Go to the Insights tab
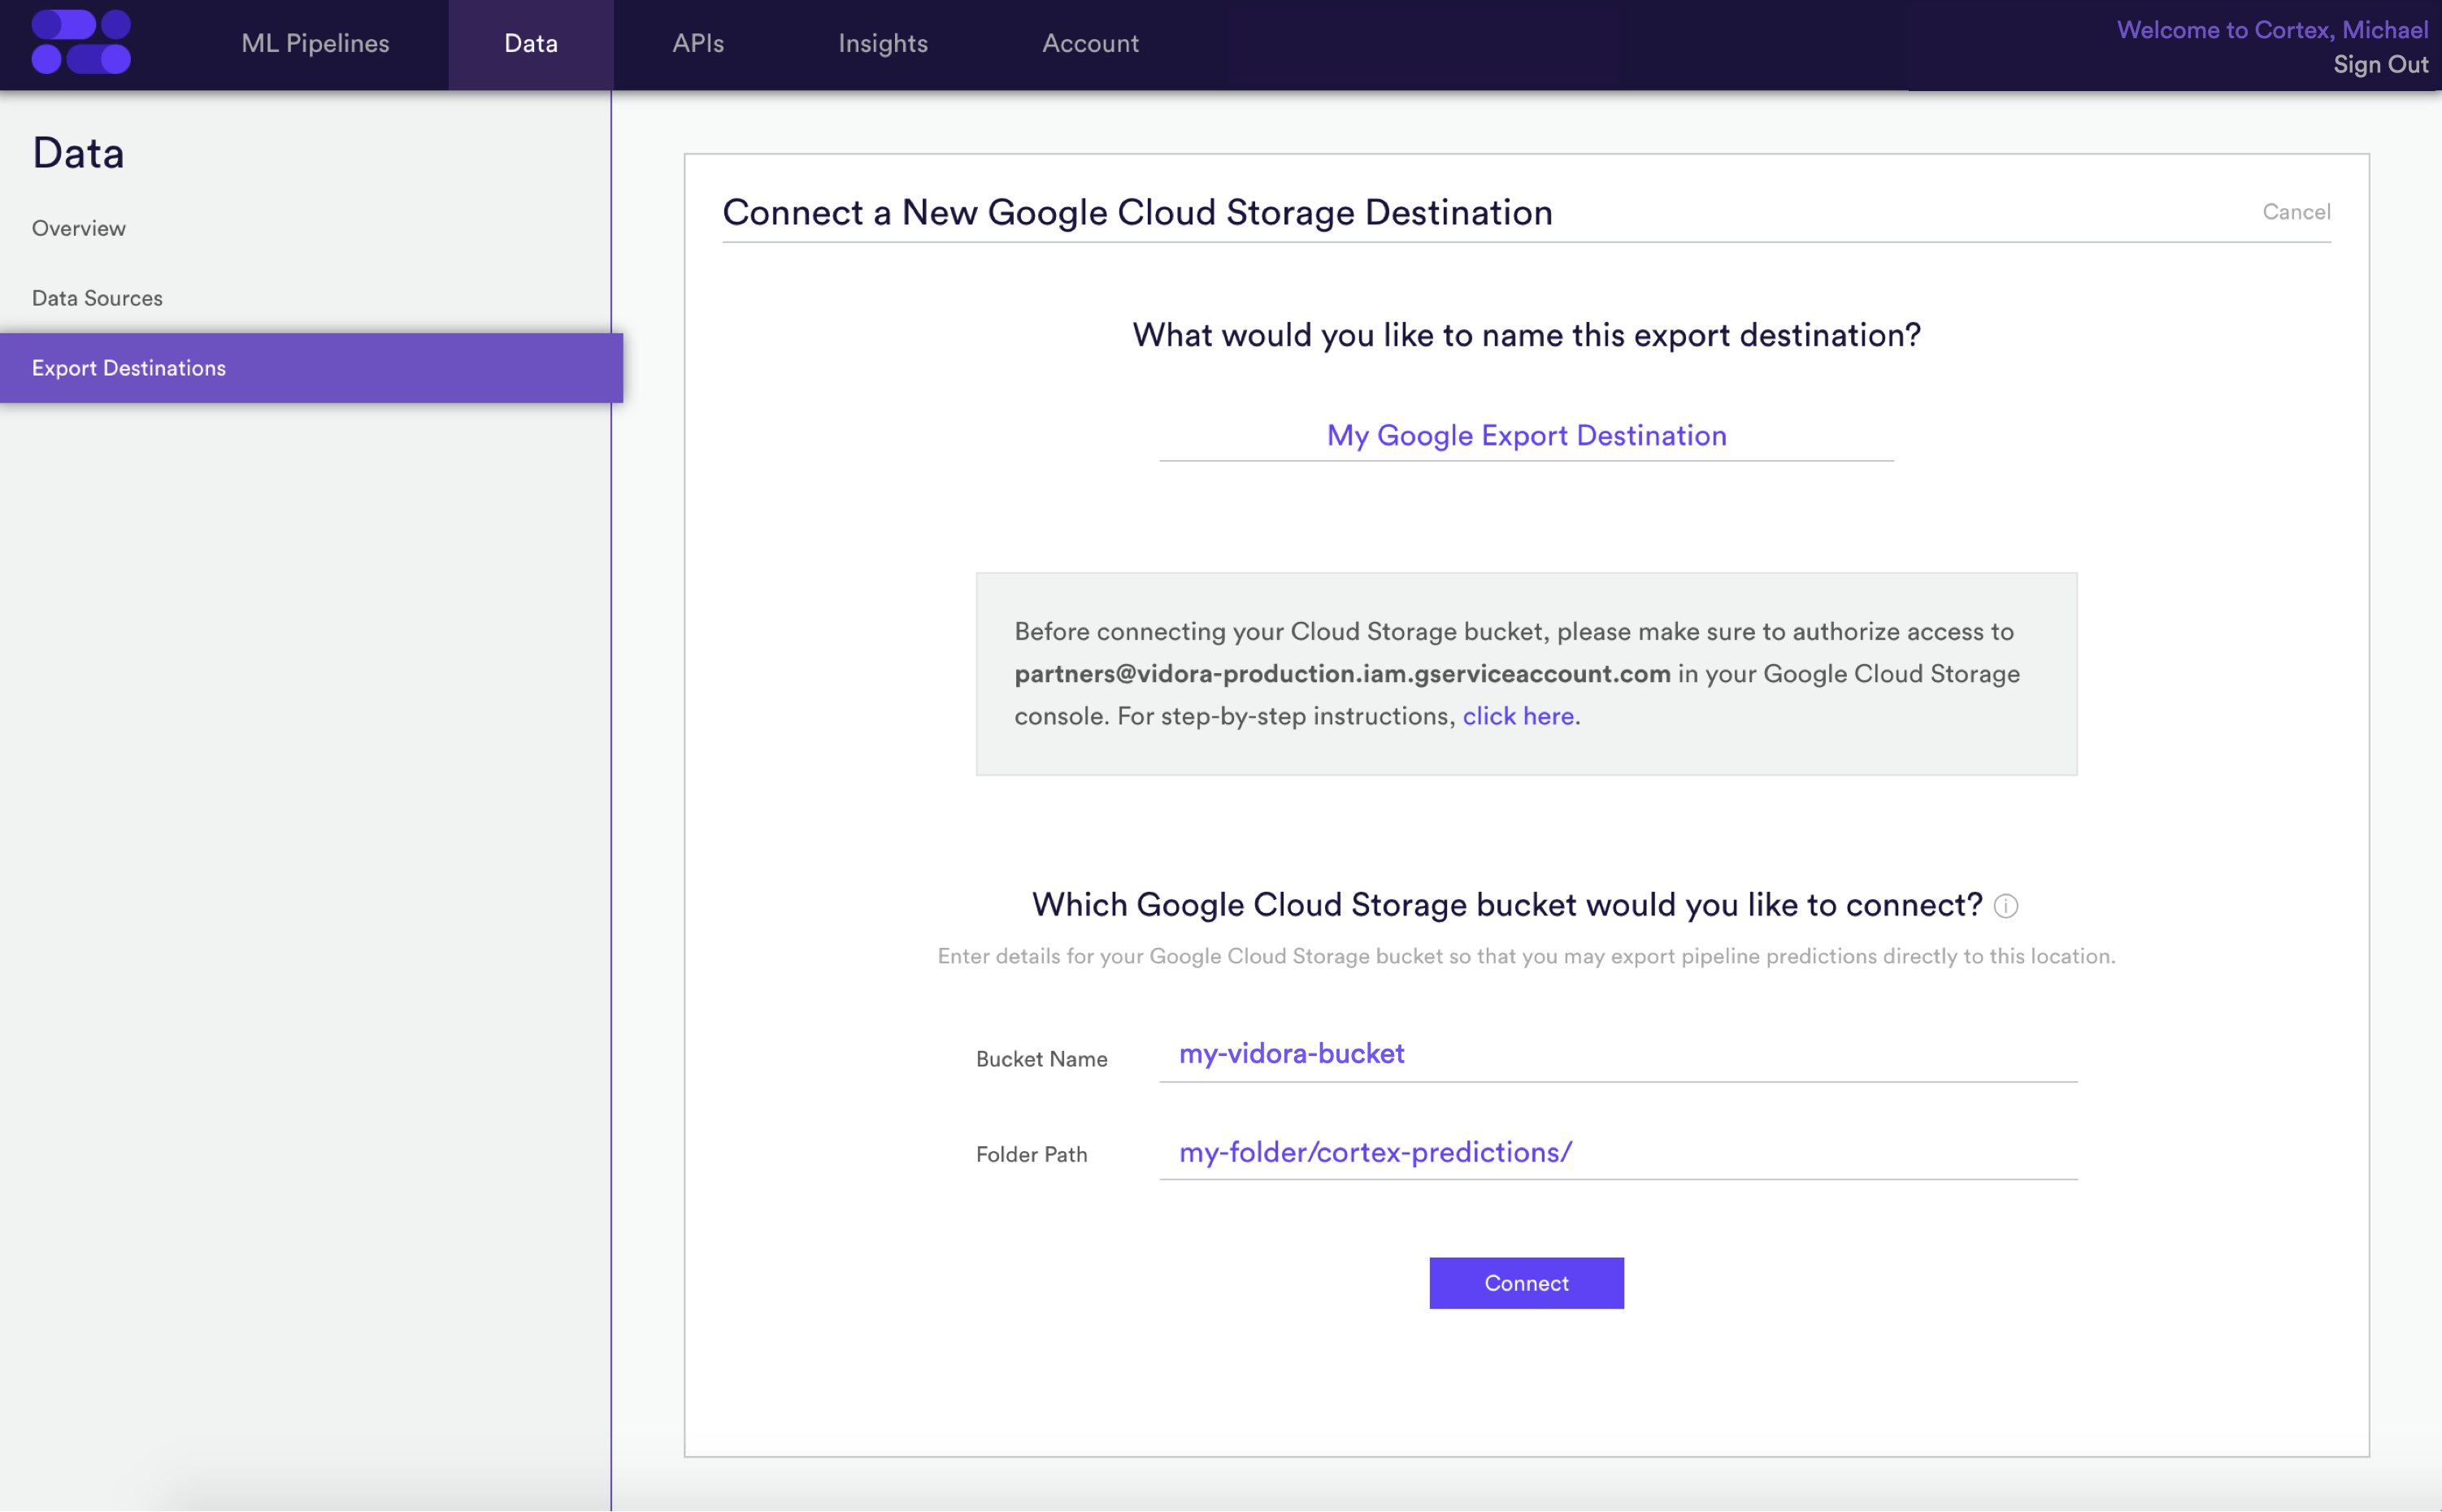 click(882, 43)
